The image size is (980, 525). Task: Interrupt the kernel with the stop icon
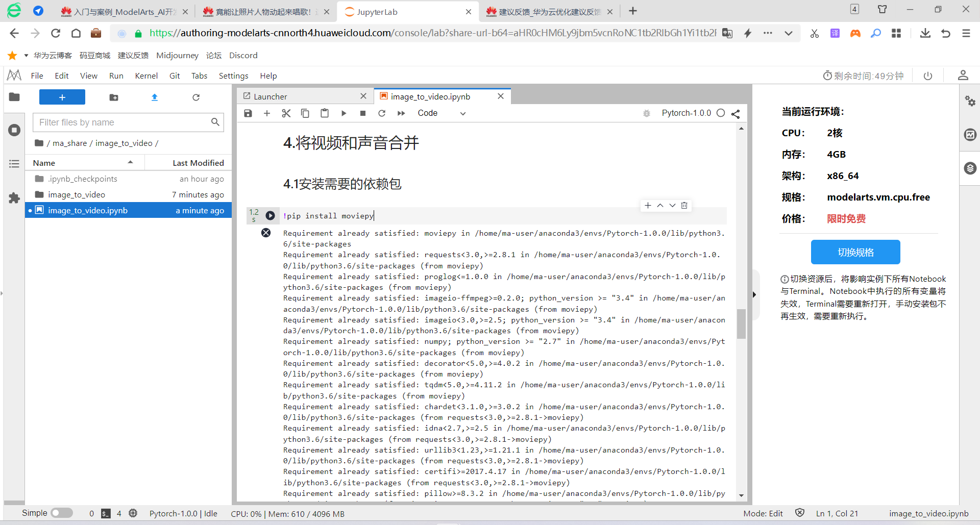tap(363, 113)
